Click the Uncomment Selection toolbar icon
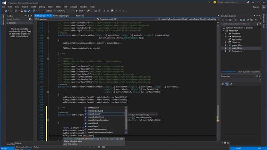Screen dimensions: 267x150 point(108,11)
